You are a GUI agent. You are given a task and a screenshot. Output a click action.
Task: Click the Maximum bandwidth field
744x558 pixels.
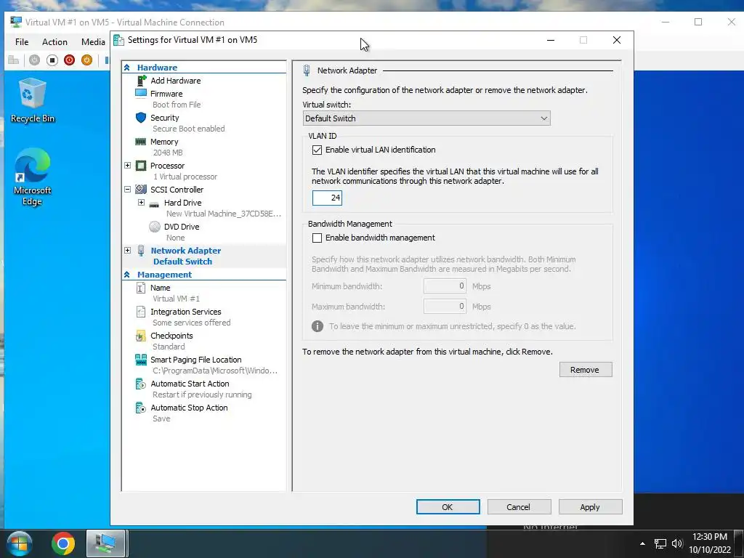445,307
